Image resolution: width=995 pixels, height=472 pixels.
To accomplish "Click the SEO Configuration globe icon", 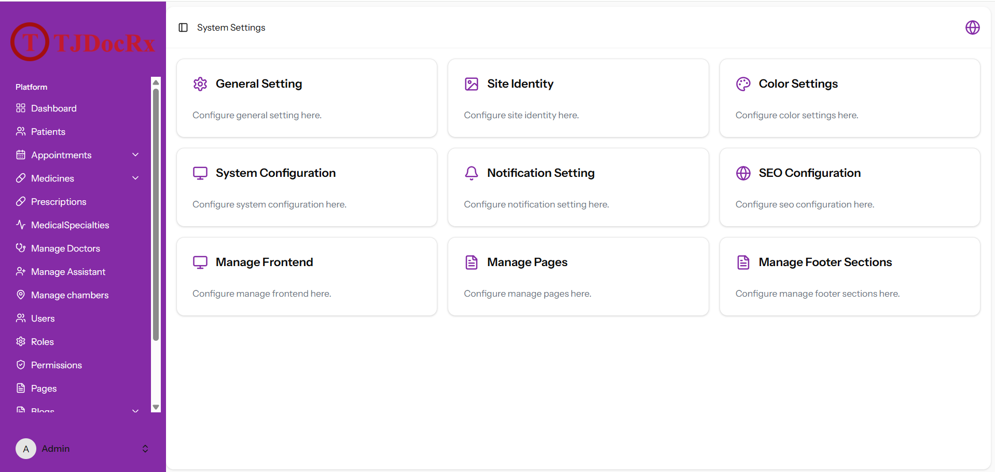I will coord(743,173).
